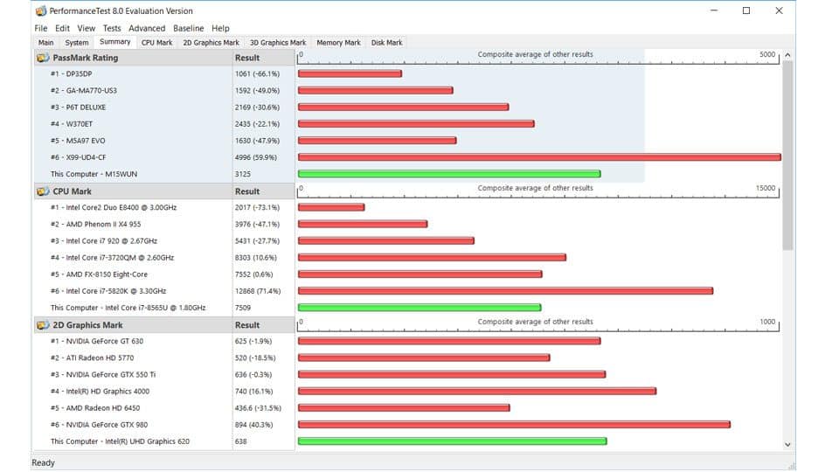Click the CPU Mark section icon

pos(43,191)
